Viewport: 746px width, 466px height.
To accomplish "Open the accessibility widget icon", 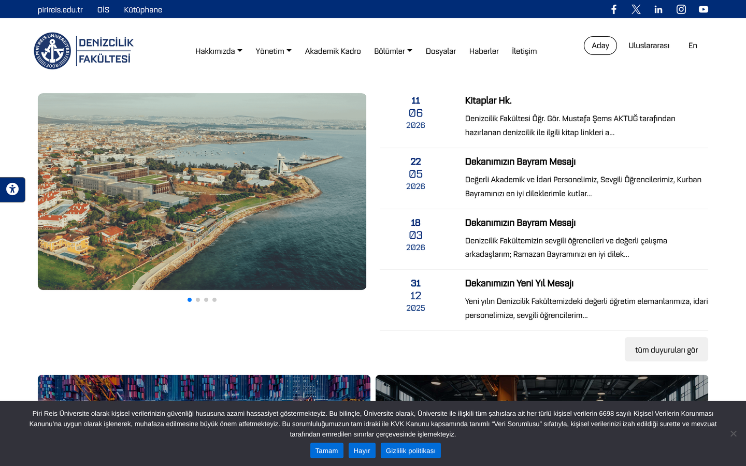I will coord(12,189).
